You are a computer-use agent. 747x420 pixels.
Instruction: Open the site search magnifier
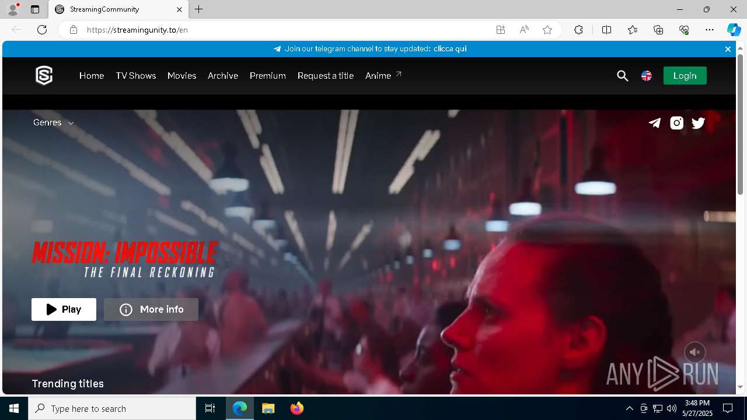coord(622,76)
